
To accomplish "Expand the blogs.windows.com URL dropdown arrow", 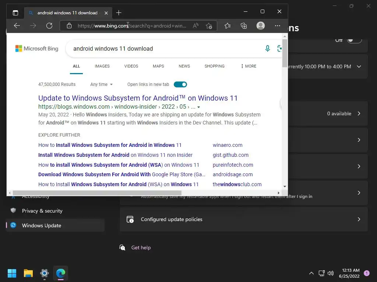I will tap(198, 107).
